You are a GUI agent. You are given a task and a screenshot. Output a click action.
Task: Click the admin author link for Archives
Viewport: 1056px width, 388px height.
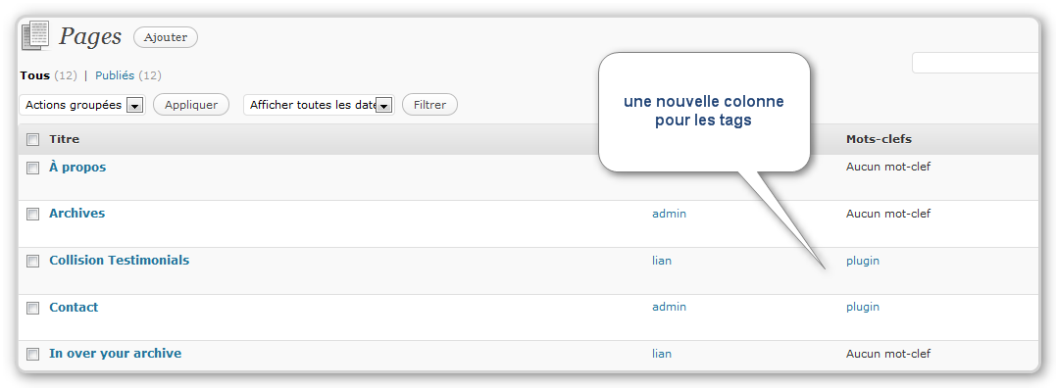(669, 214)
